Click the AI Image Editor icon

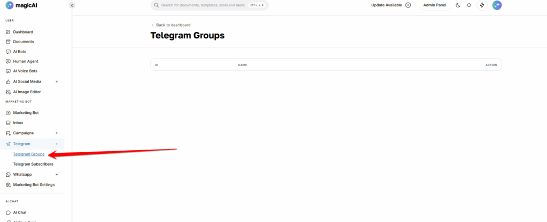(9, 92)
